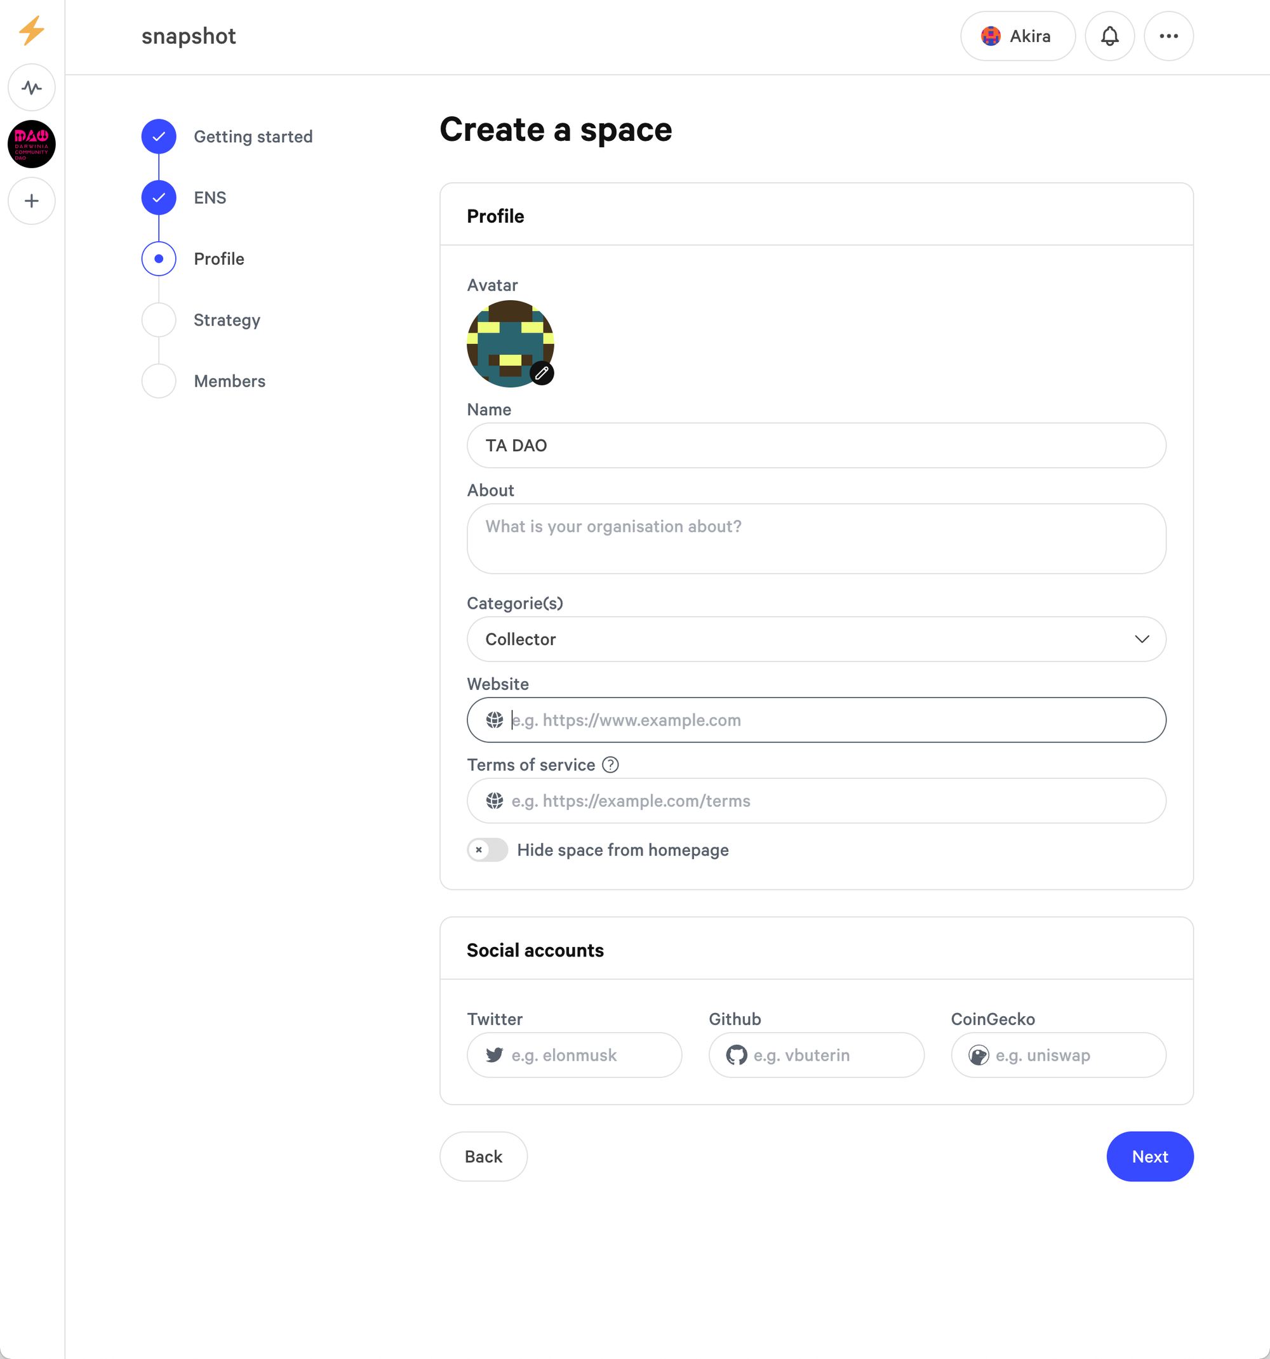Select the Members step in sidebar
Screen dimensions: 1270x1359
(x=229, y=381)
